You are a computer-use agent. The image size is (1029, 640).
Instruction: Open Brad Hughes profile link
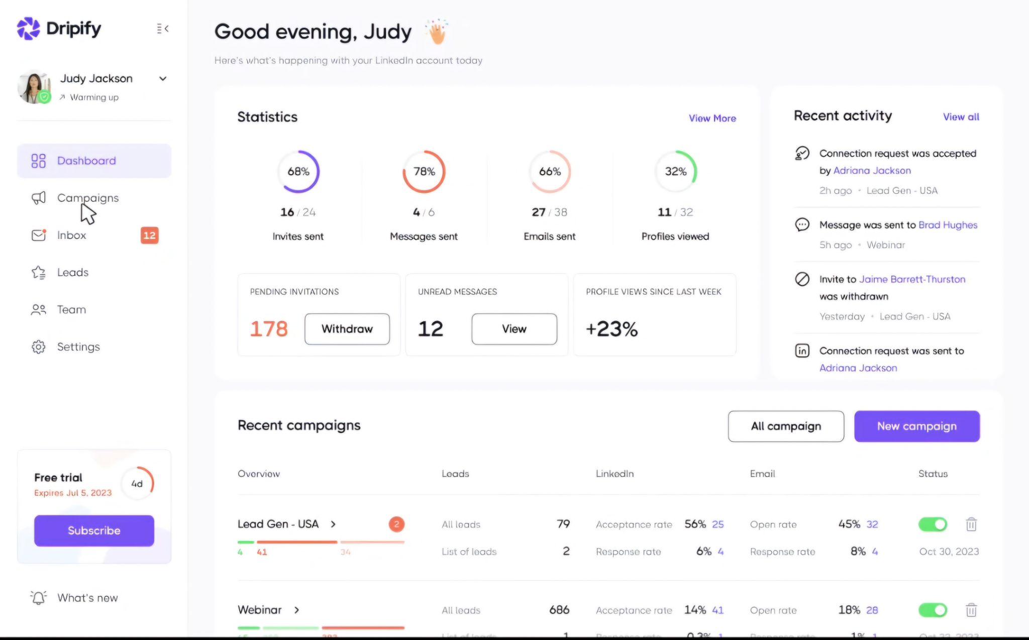[x=948, y=225]
